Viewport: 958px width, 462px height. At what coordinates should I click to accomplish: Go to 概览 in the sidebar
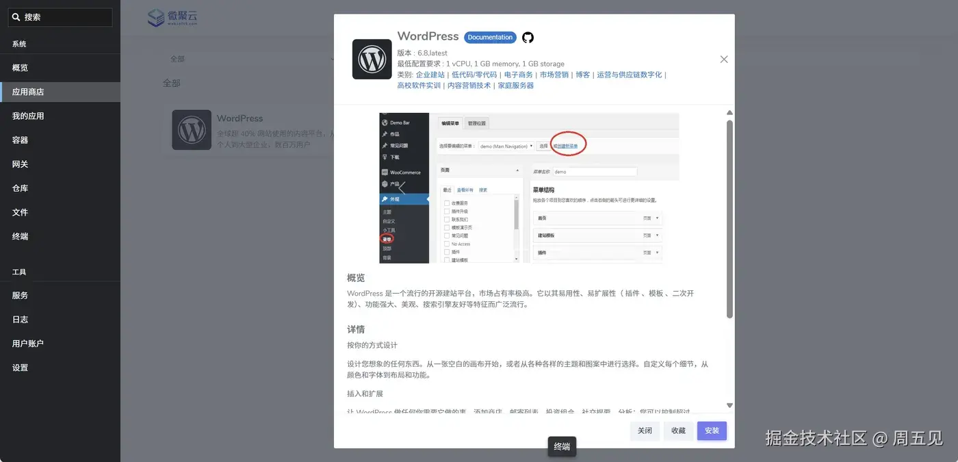click(60, 68)
